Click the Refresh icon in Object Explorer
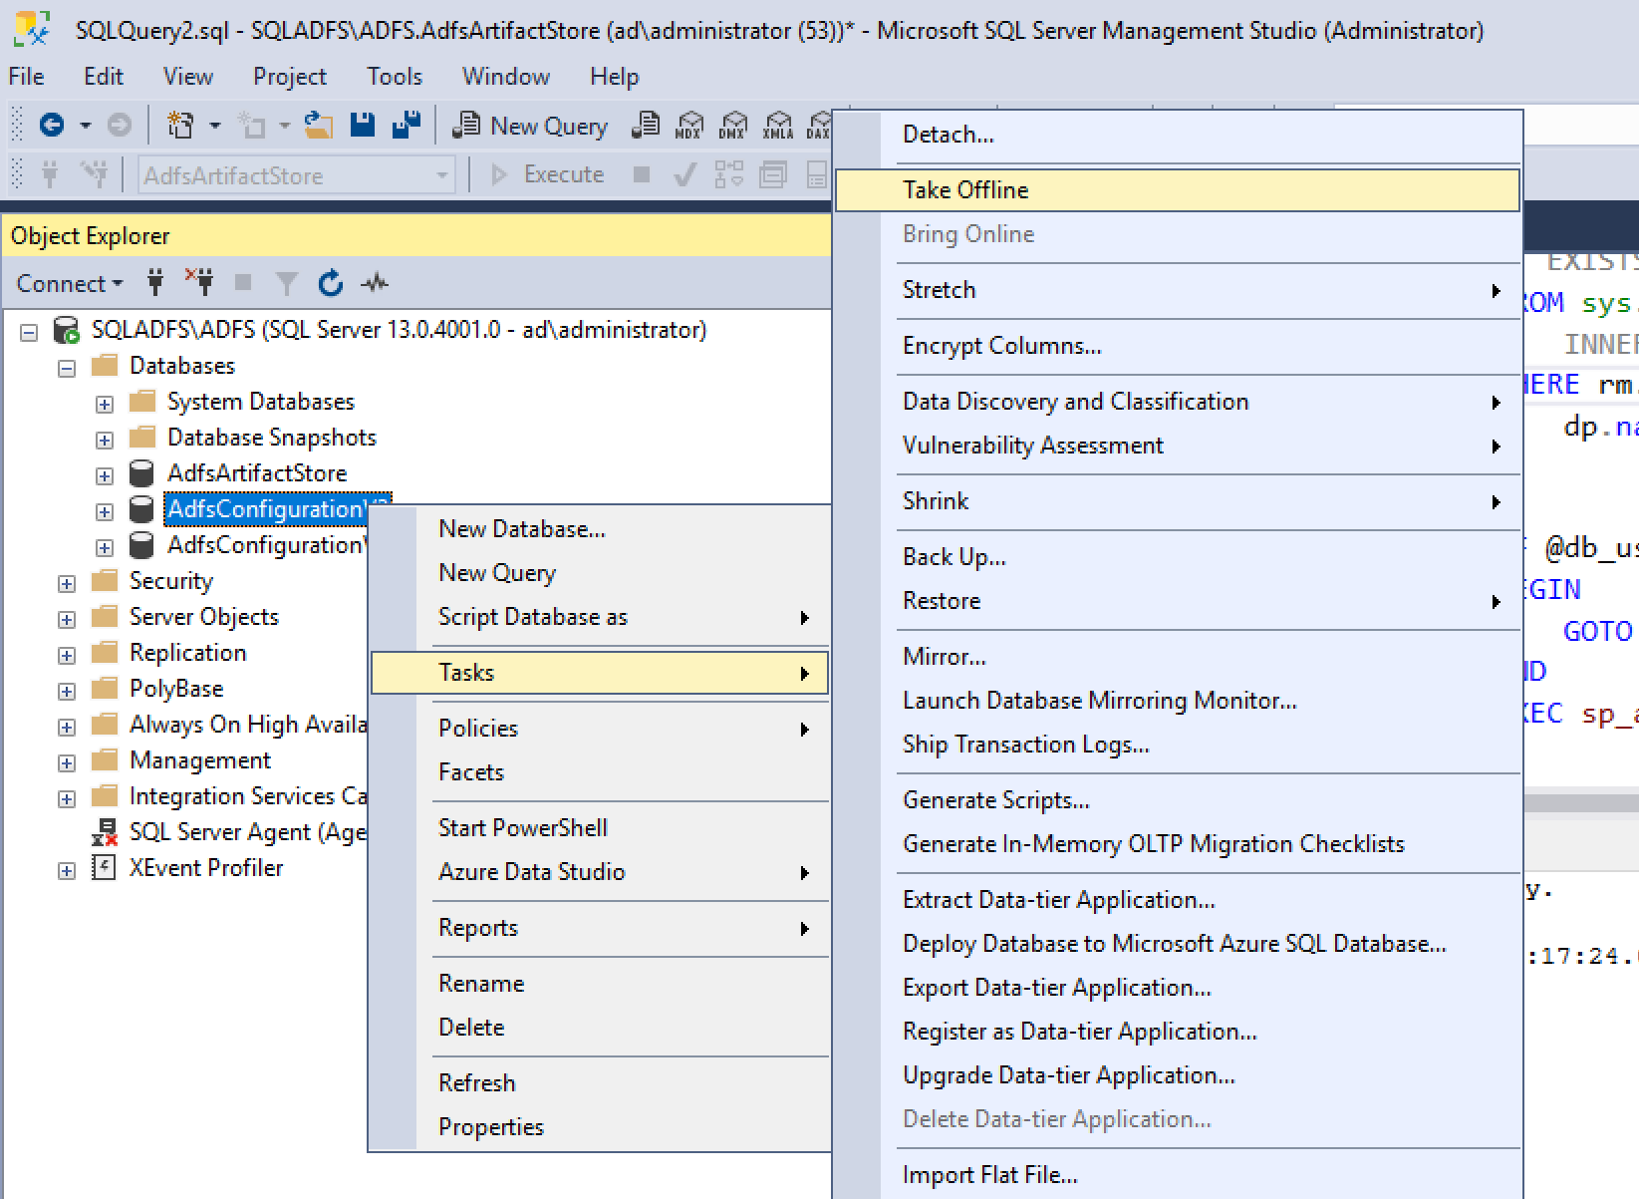Viewport: 1639px width, 1199px height. 331,283
